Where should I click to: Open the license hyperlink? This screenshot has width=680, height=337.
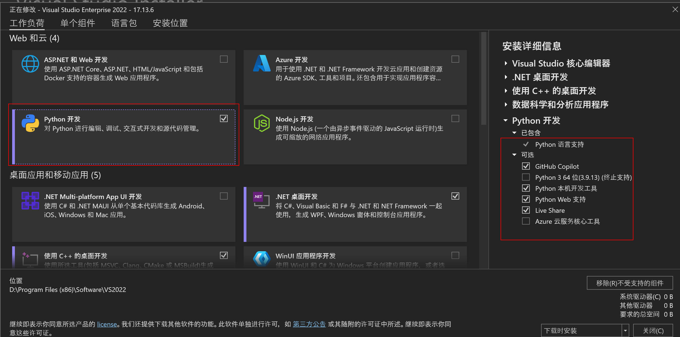click(107, 324)
